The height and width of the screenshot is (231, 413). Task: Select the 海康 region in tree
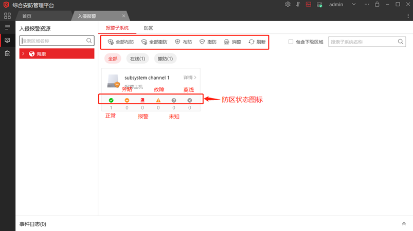click(57, 53)
